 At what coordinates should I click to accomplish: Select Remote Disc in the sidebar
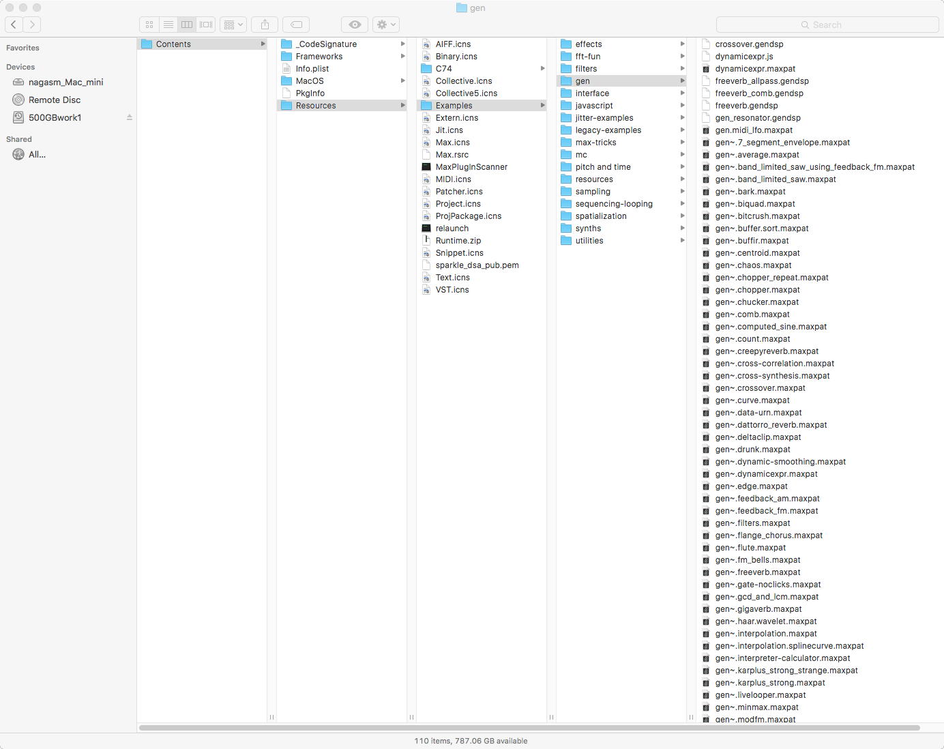(x=55, y=100)
